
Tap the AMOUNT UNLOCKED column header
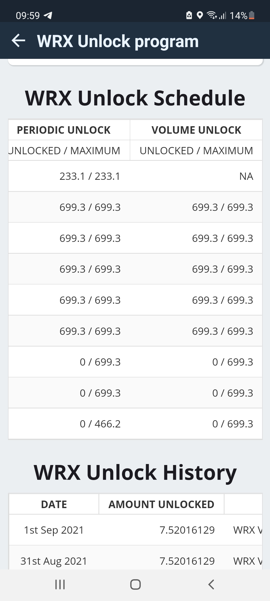click(x=161, y=504)
